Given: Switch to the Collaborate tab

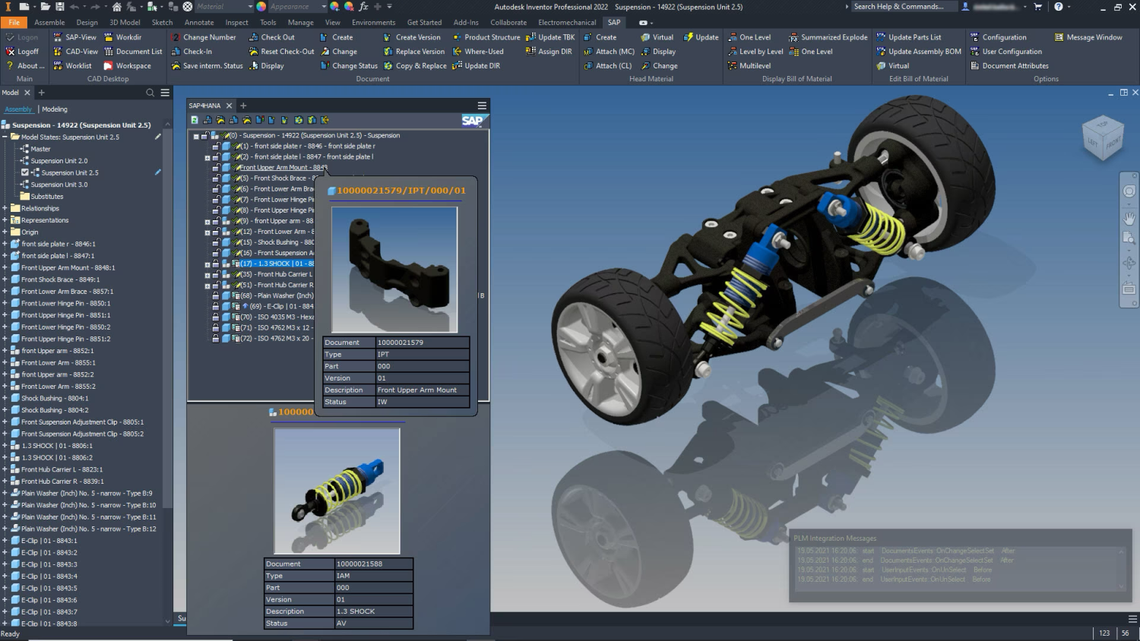Looking at the screenshot, I should [x=508, y=23].
